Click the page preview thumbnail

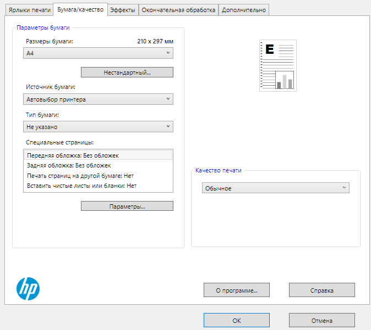coord(278,65)
